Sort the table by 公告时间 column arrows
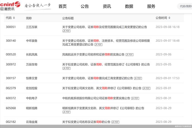 [x=169, y=18]
